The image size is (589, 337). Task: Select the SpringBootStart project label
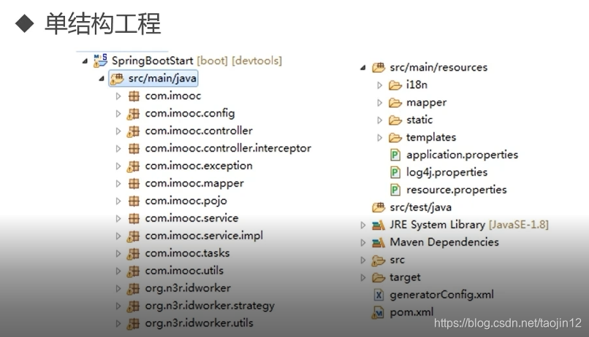coord(153,61)
